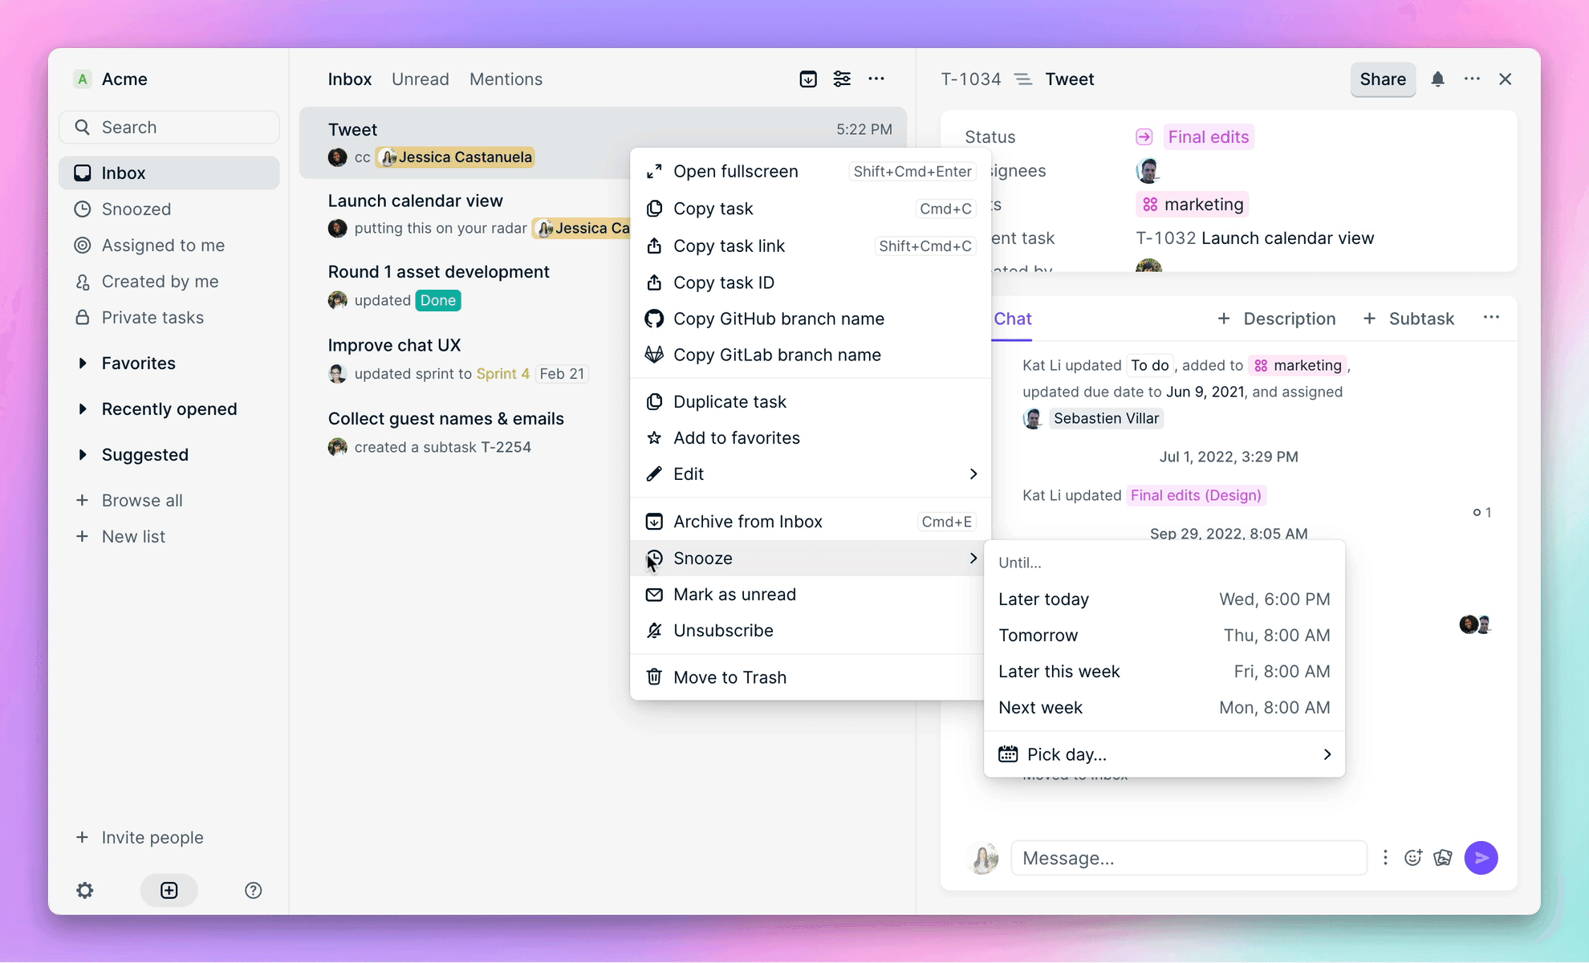
Task: Click the Share button
Action: [1383, 79]
